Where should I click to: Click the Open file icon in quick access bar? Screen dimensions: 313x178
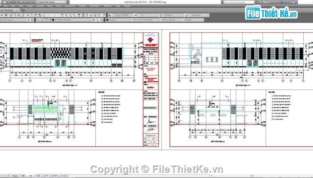tap(9, 2)
